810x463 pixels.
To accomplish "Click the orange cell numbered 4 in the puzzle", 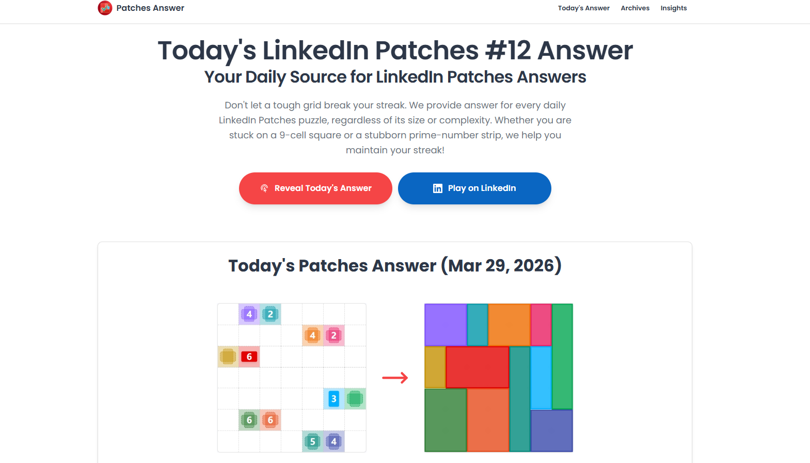I will click(312, 336).
